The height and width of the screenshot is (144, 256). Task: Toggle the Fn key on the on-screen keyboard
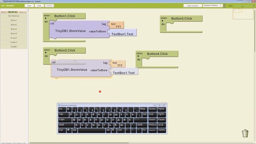pyautogui.click(x=144, y=130)
